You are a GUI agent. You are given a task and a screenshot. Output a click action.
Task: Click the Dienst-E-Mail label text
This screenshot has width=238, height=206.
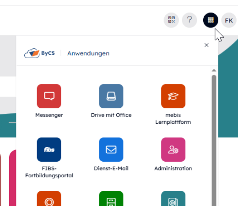111,169
